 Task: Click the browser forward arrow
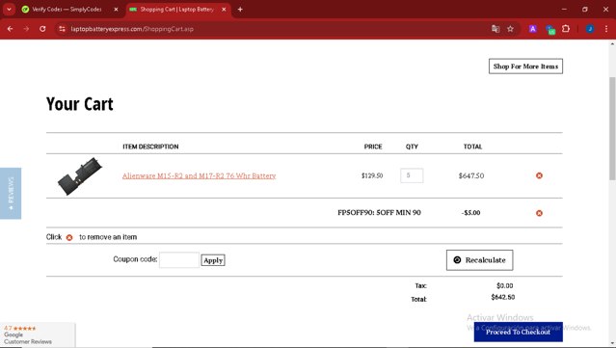26,29
